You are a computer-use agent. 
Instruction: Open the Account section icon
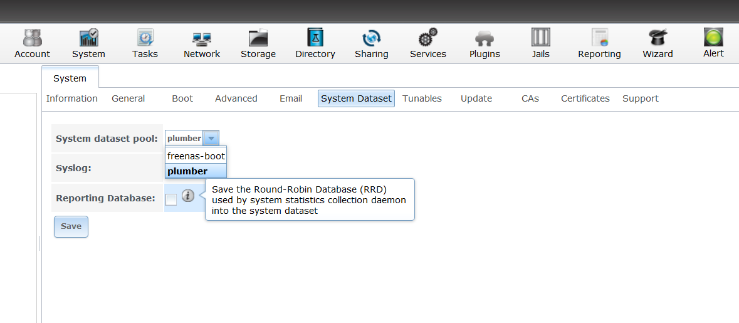tap(32, 38)
